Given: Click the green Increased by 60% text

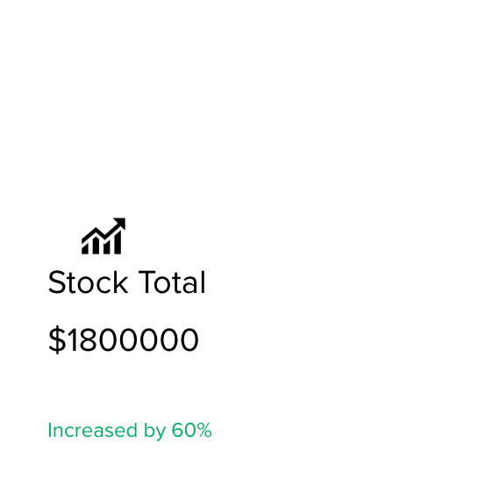Looking at the screenshot, I should 130,431.
